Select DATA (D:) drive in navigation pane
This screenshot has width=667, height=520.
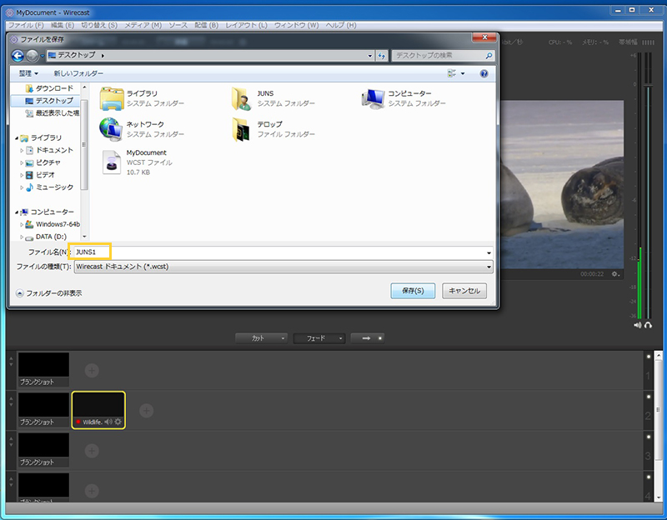47,237
